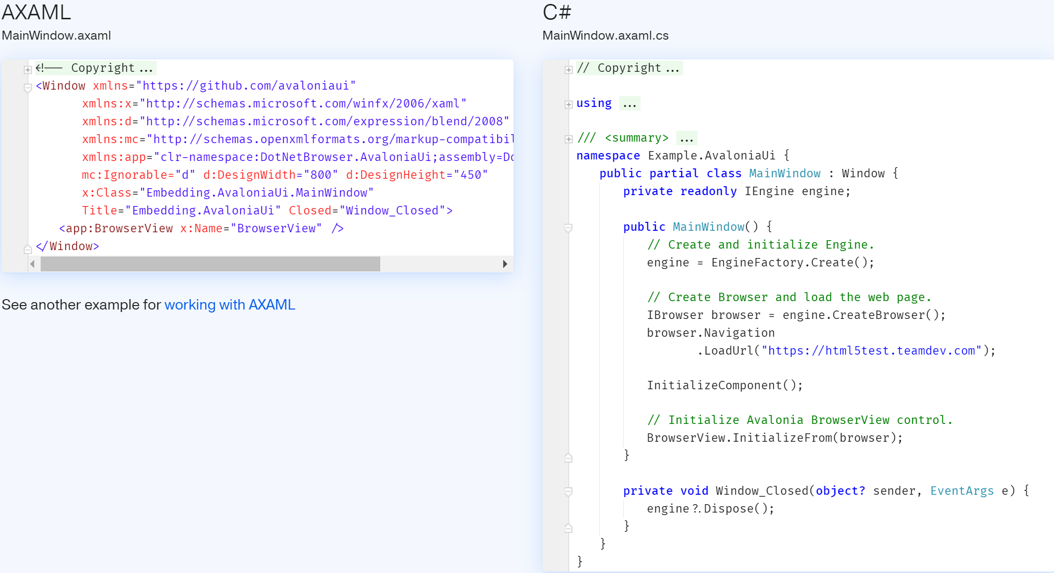Click the Window_Closed closing brace fold marker
The width and height of the screenshot is (1054, 573).
coord(569,528)
